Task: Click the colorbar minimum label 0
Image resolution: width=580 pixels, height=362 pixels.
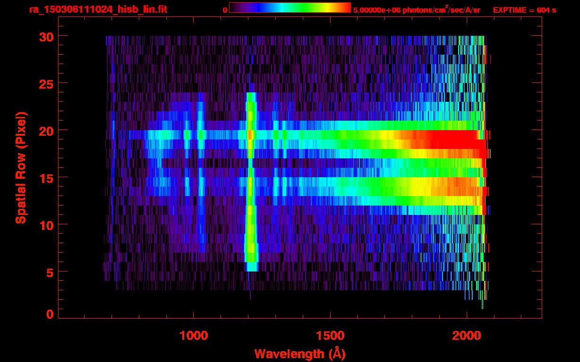Action: pyautogui.click(x=225, y=10)
